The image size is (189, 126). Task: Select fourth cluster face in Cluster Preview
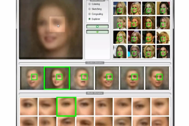coord(107,78)
